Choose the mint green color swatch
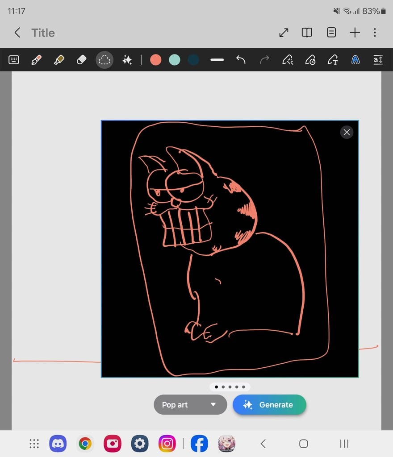 [175, 60]
